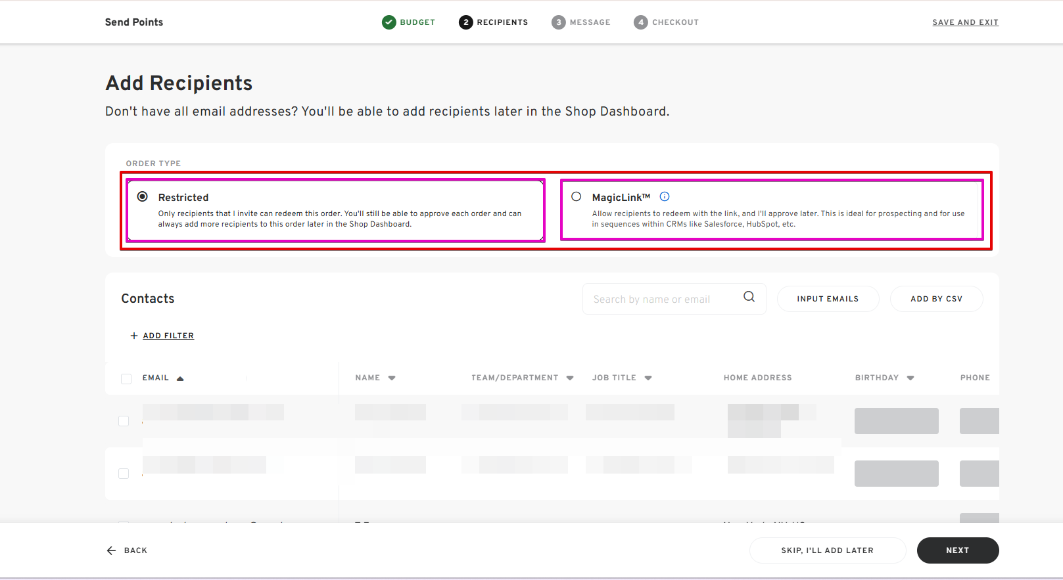The height and width of the screenshot is (580, 1063).
Task: Click Skip, I'll Add Later button
Action: coord(828,550)
